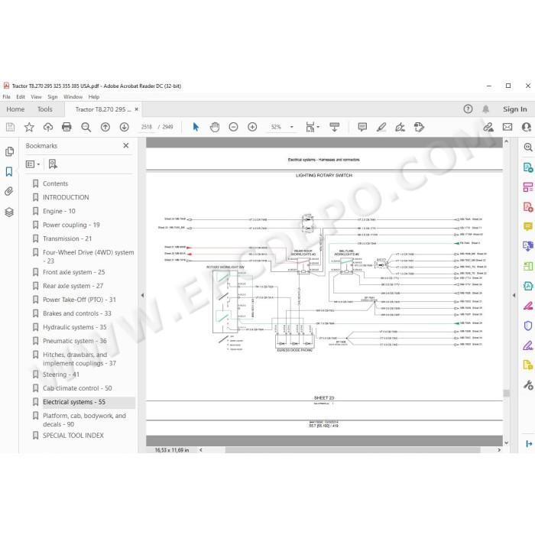Open zoom level dropdown arrow
The width and height of the screenshot is (535, 535).
pos(292,128)
